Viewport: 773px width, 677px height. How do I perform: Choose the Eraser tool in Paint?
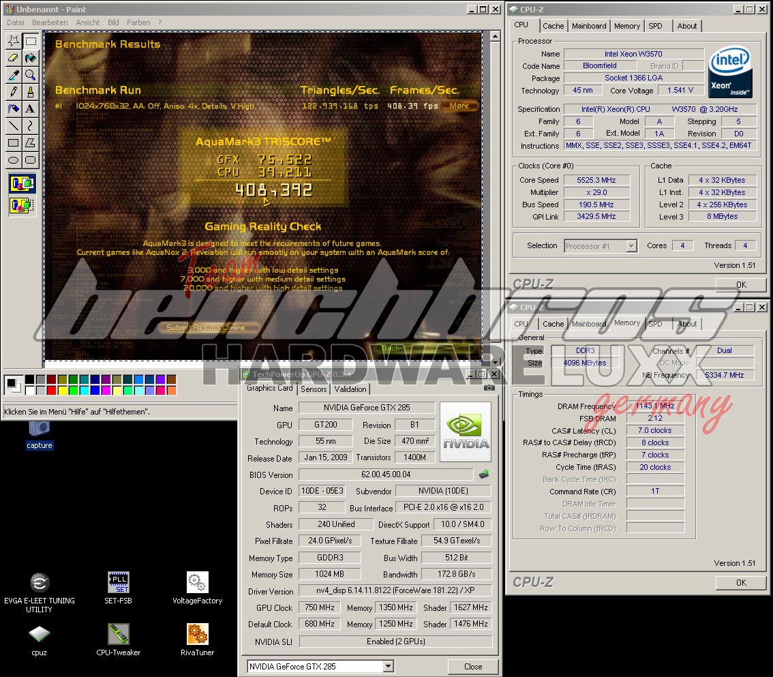(14, 58)
